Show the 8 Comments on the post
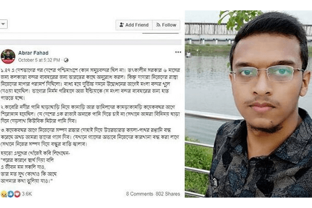This screenshot has width=312, height=208. pos(139,194)
